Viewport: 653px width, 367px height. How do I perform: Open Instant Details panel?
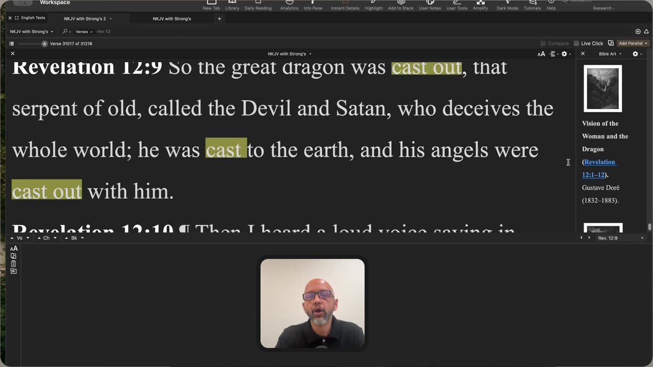[x=345, y=5]
